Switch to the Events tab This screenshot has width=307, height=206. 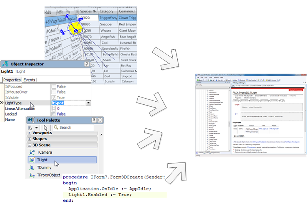coord(29,80)
